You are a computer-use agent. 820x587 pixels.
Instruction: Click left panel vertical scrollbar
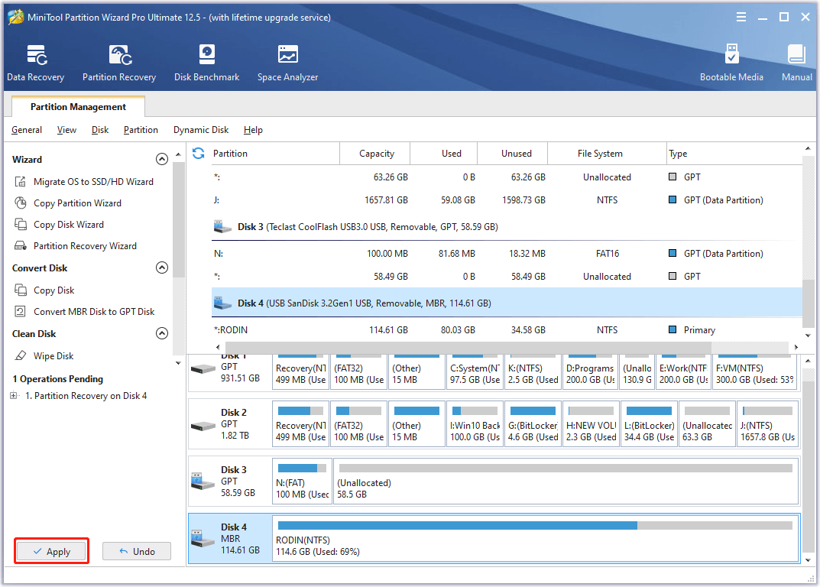coord(178,219)
